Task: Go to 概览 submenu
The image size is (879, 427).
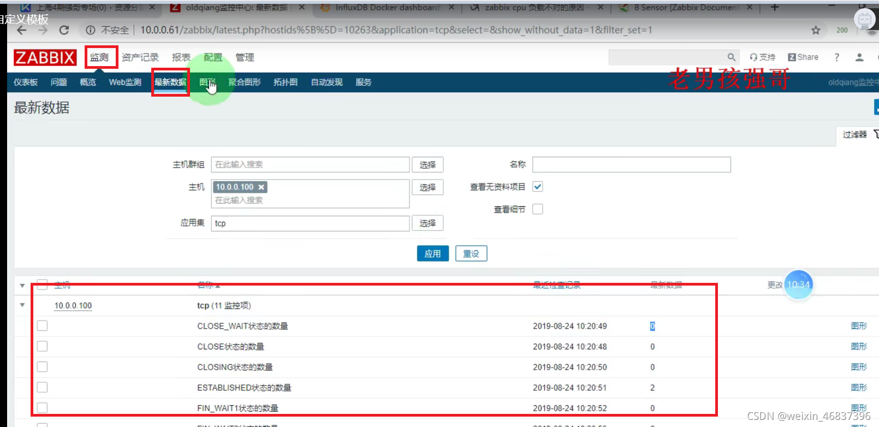Action: [88, 82]
